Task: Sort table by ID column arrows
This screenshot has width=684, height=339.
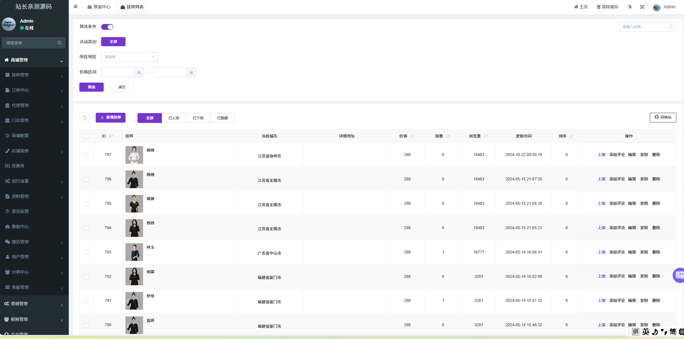Action: 111,136
